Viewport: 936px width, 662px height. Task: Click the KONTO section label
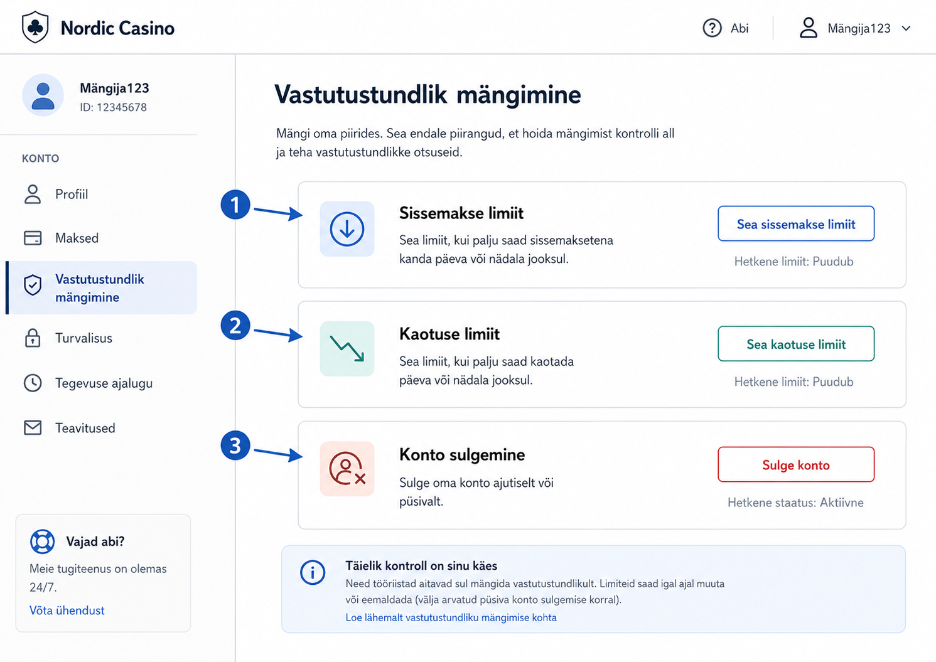(41, 158)
